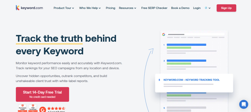Click the orange star rating
Image resolution: width=251 pixels, height=112 pixels.
(x=56, y=109)
